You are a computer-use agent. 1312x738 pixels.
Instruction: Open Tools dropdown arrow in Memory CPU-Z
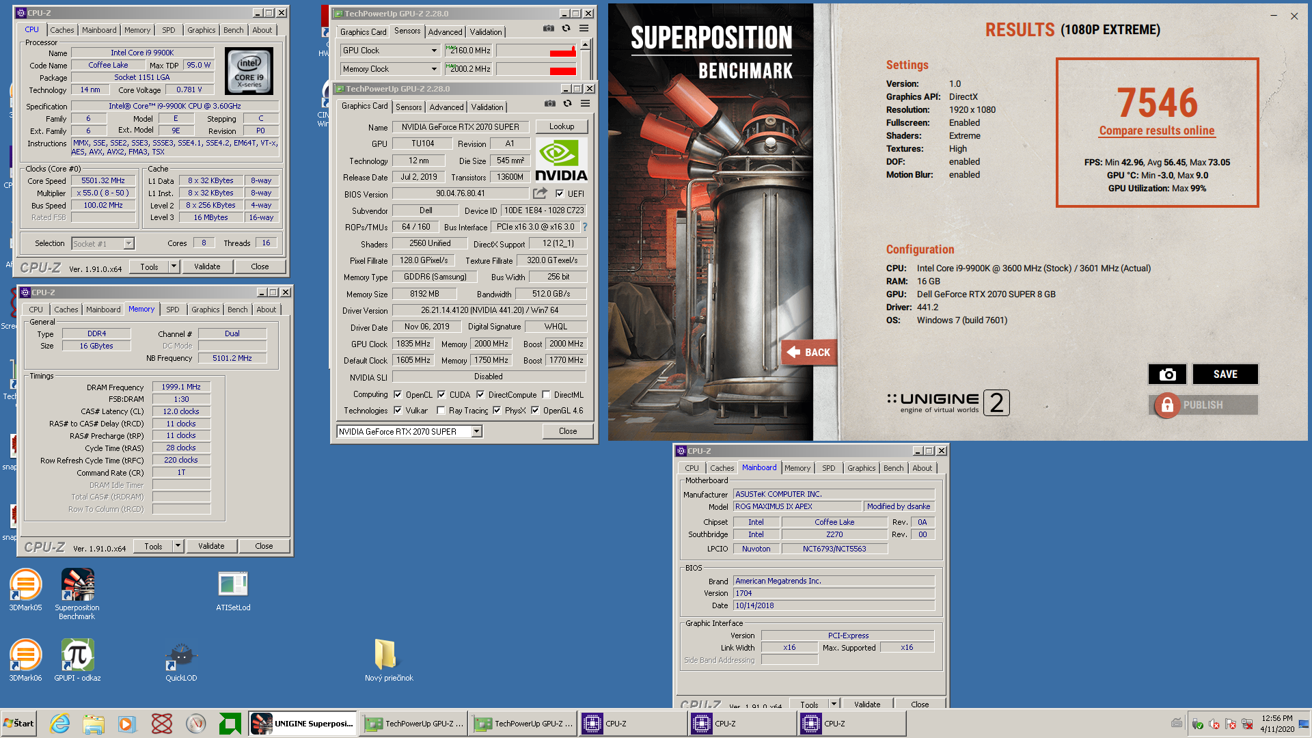pyautogui.click(x=178, y=546)
